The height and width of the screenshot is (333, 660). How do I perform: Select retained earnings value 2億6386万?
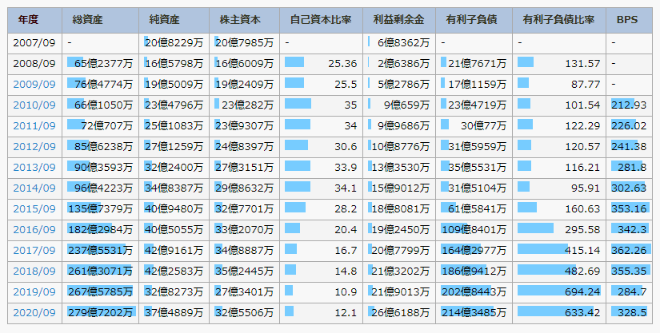point(404,64)
